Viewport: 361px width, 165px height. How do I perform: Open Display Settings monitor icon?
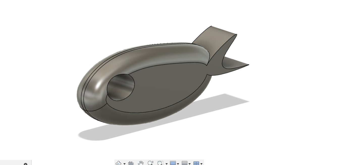click(x=173, y=163)
